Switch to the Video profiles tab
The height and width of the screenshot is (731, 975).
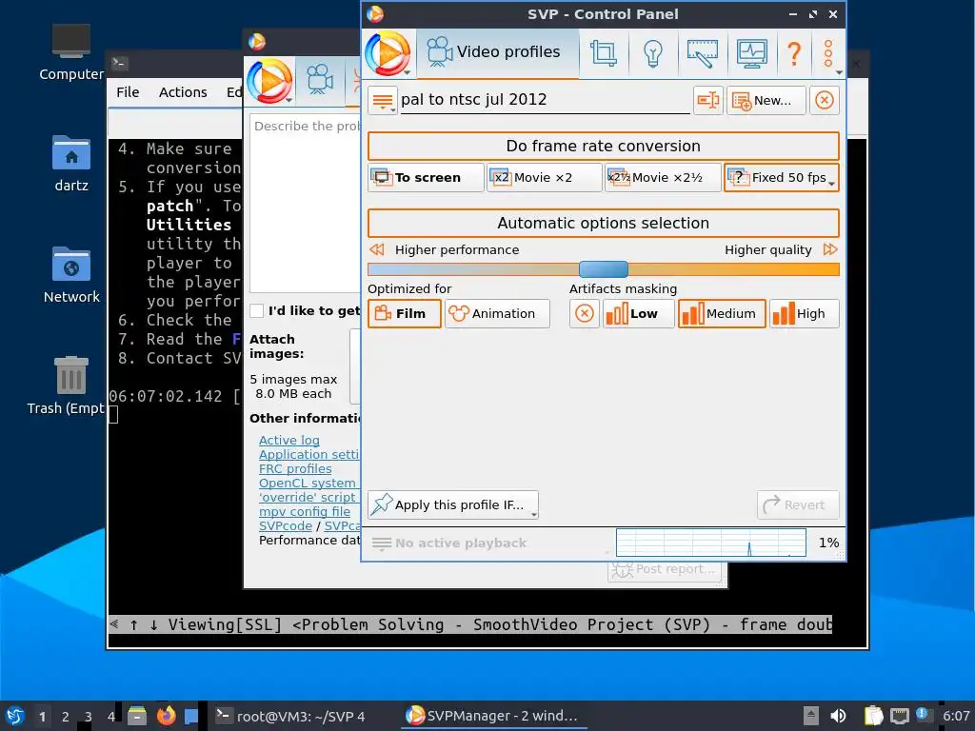click(497, 52)
